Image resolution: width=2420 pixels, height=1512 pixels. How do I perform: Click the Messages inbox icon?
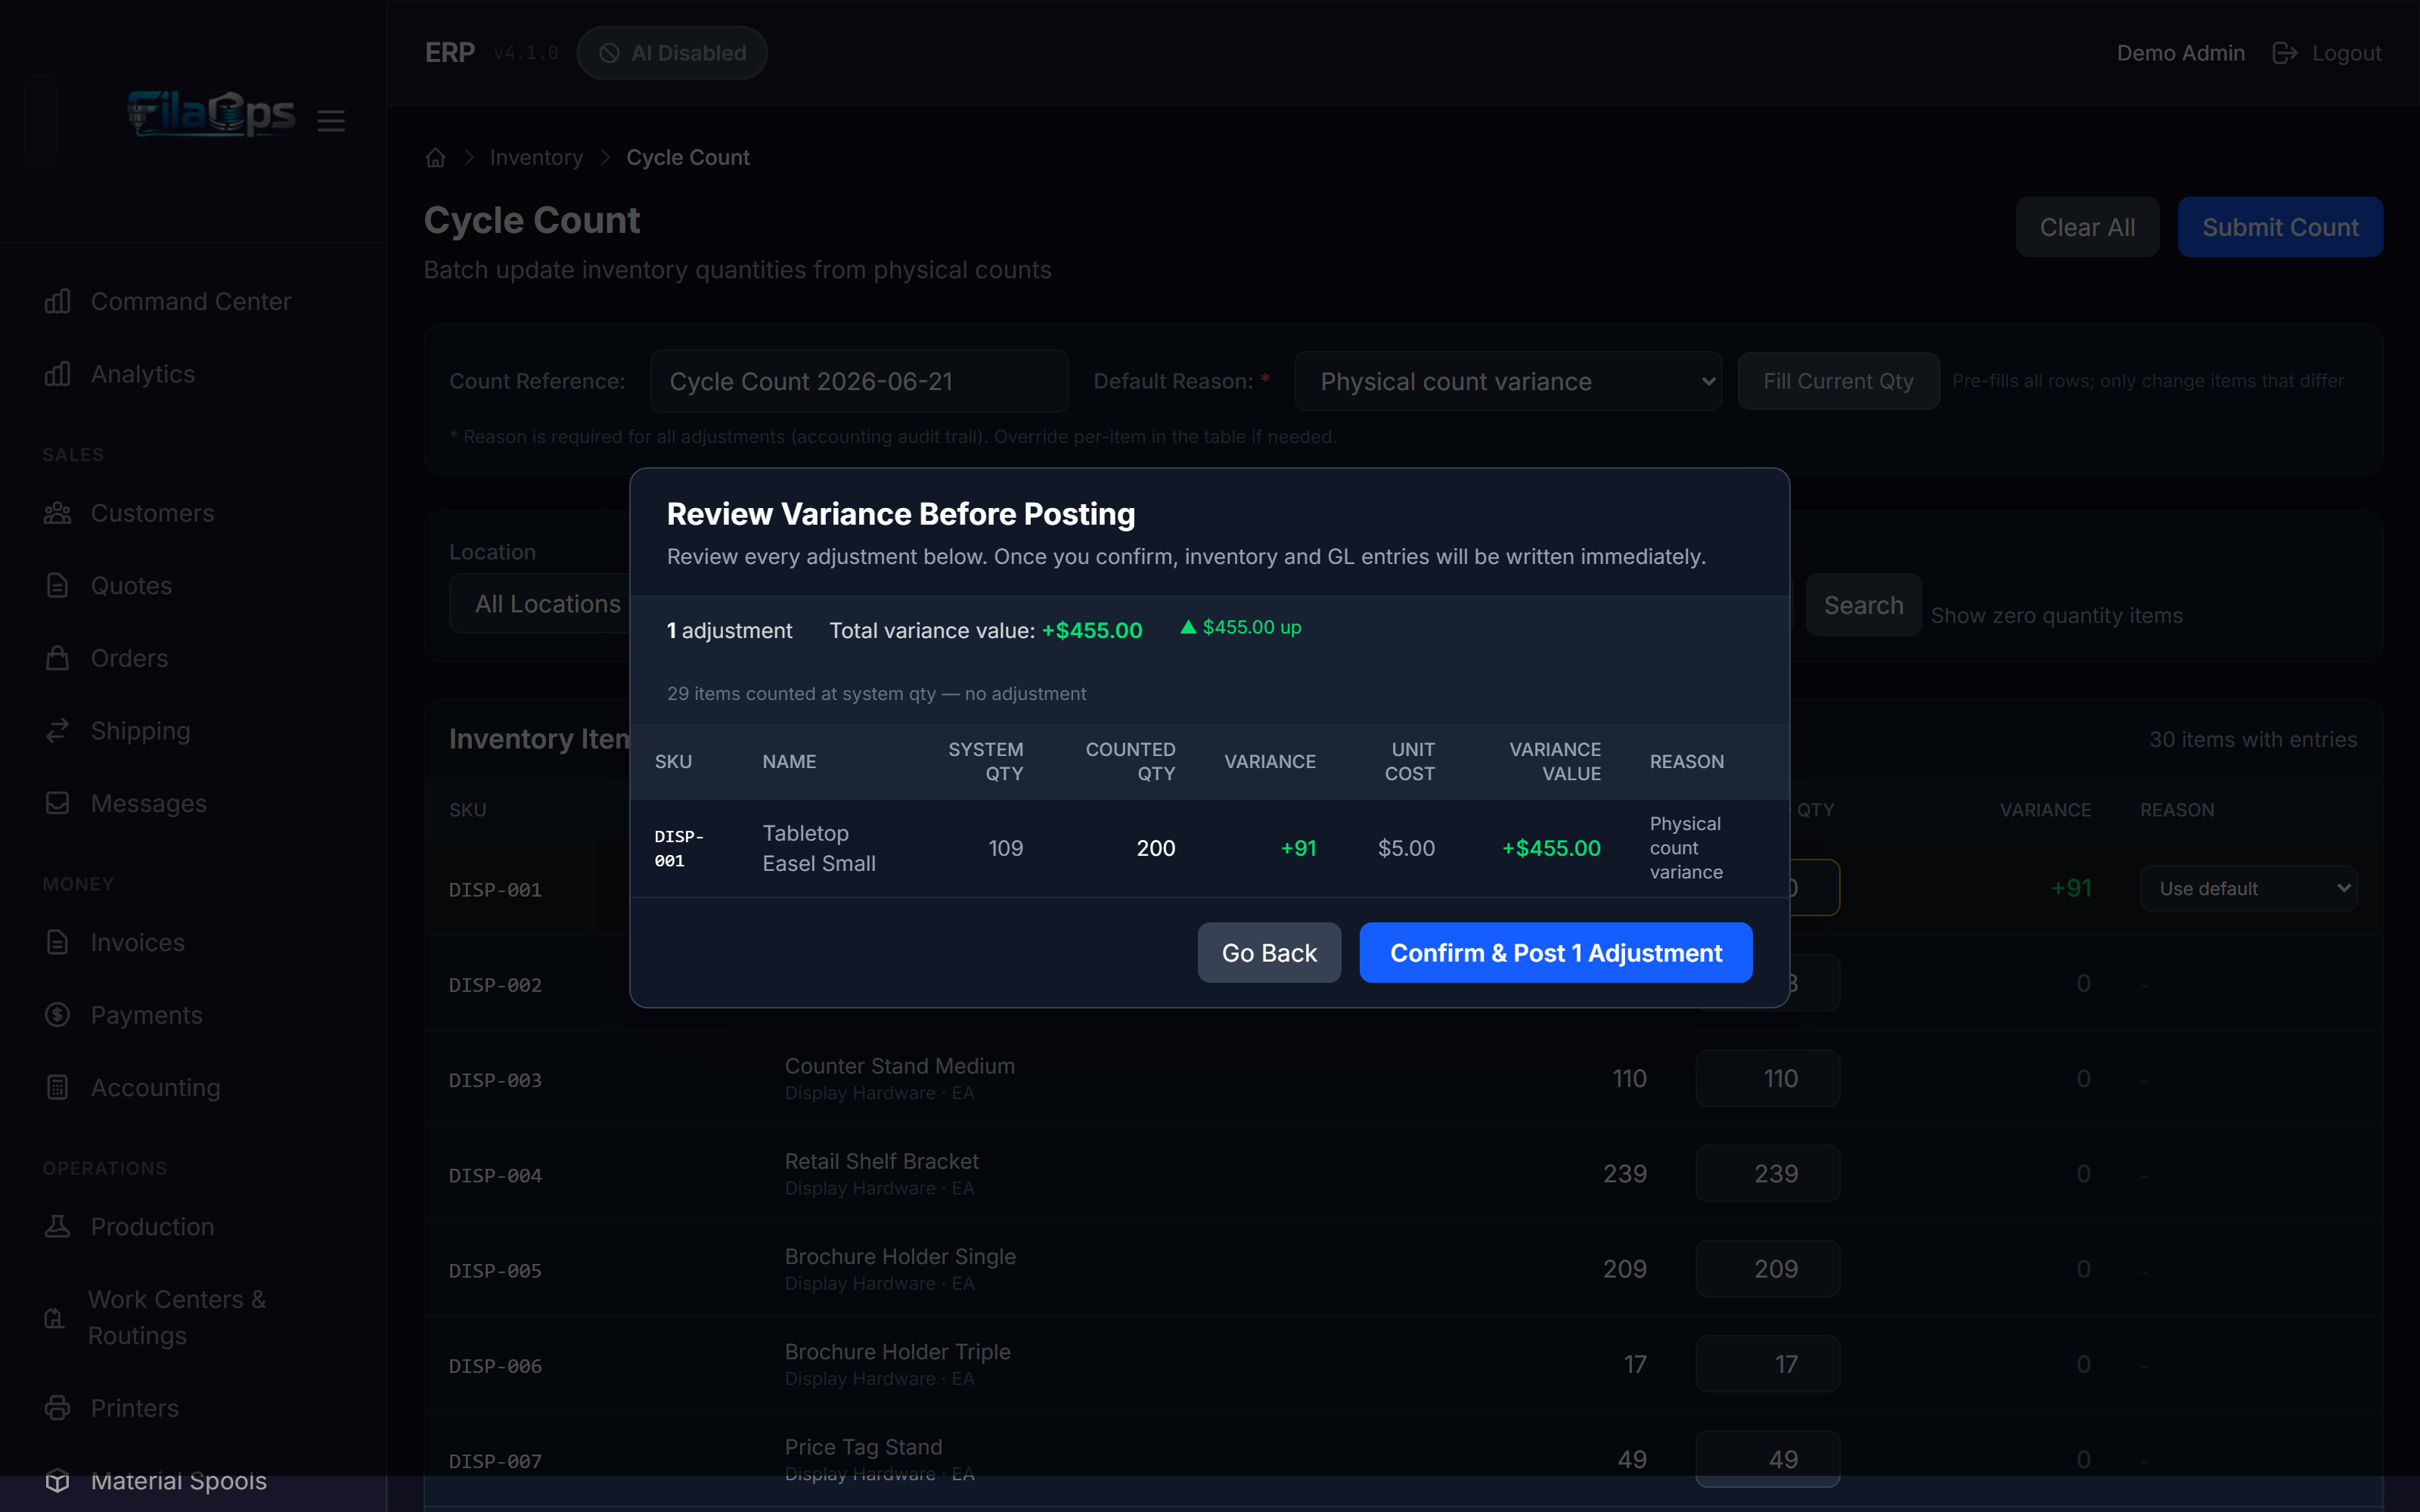coord(58,803)
